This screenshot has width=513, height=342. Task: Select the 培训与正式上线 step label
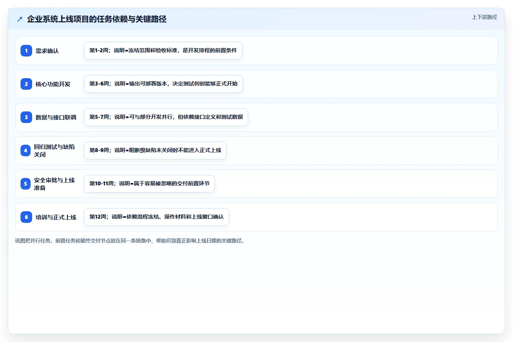(56, 217)
